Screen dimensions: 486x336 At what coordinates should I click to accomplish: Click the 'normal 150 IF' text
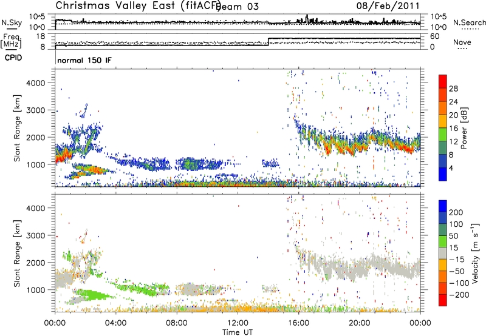84,60
